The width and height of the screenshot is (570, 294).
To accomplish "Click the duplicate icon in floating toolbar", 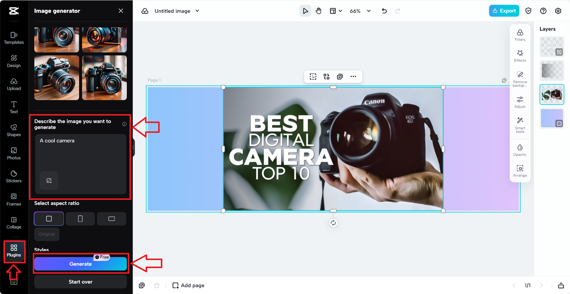I will [x=340, y=77].
